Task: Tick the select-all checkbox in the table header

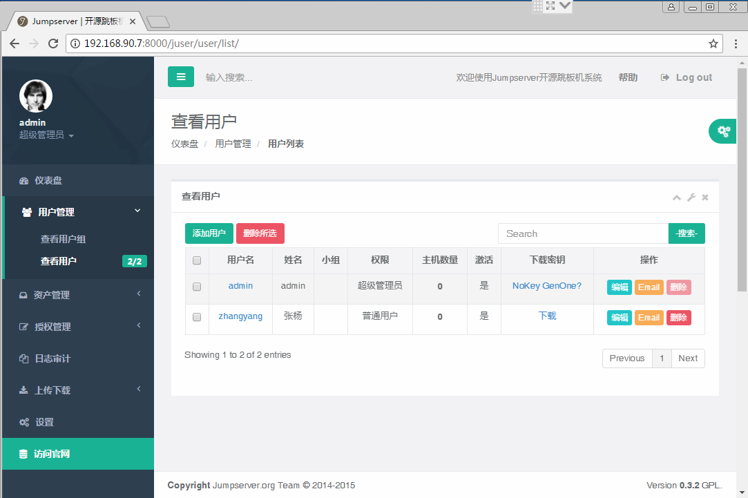Action: pos(197,260)
